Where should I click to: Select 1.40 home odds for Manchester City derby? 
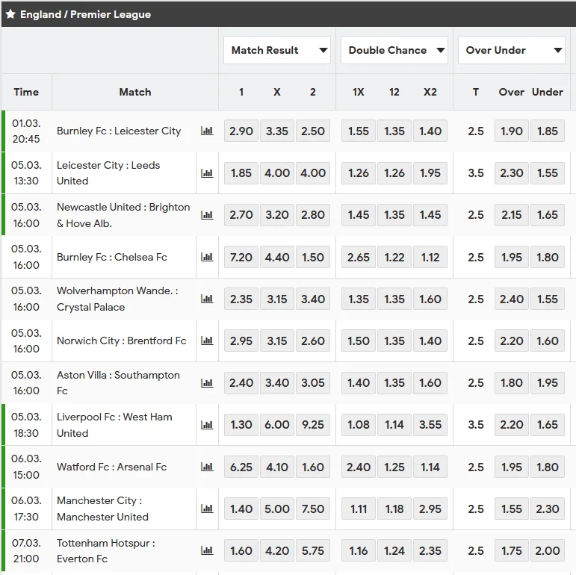coord(241,509)
